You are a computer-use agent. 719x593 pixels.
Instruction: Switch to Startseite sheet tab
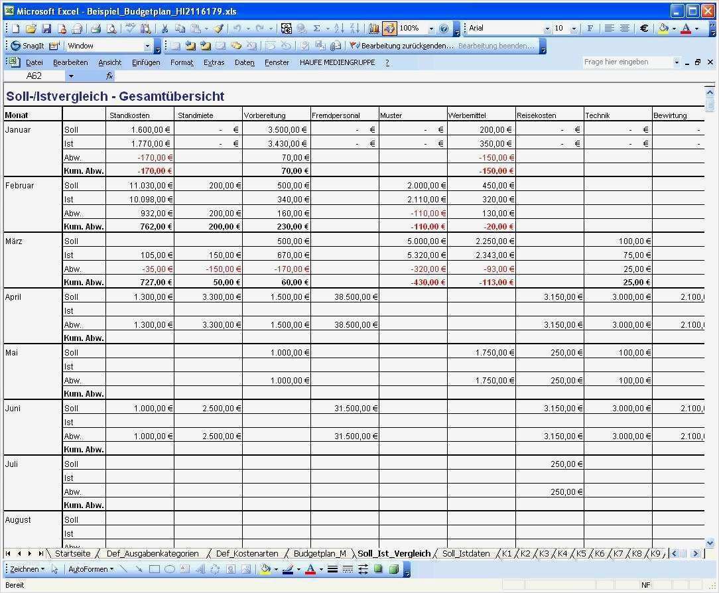(72, 554)
